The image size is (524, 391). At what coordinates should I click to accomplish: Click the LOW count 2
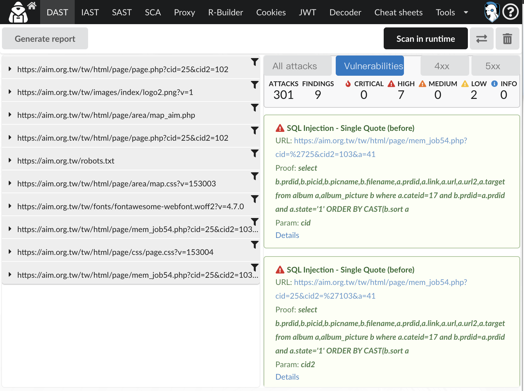[474, 95]
